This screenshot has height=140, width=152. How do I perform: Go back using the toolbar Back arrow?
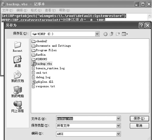(105, 34)
